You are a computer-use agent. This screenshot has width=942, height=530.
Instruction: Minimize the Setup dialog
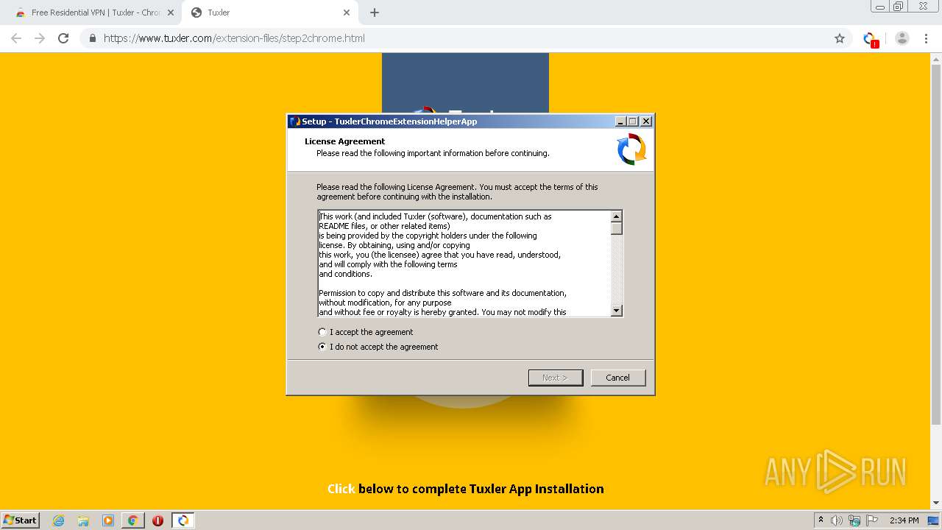(620, 121)
